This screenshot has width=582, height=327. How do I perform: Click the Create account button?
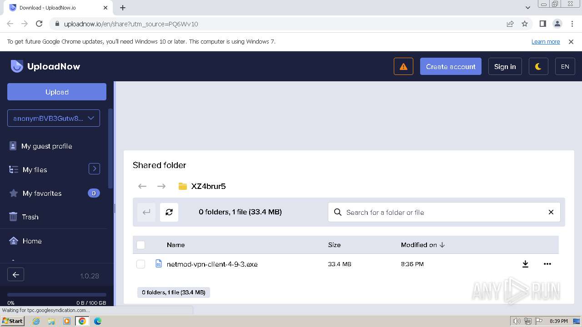tap(451, 66)
